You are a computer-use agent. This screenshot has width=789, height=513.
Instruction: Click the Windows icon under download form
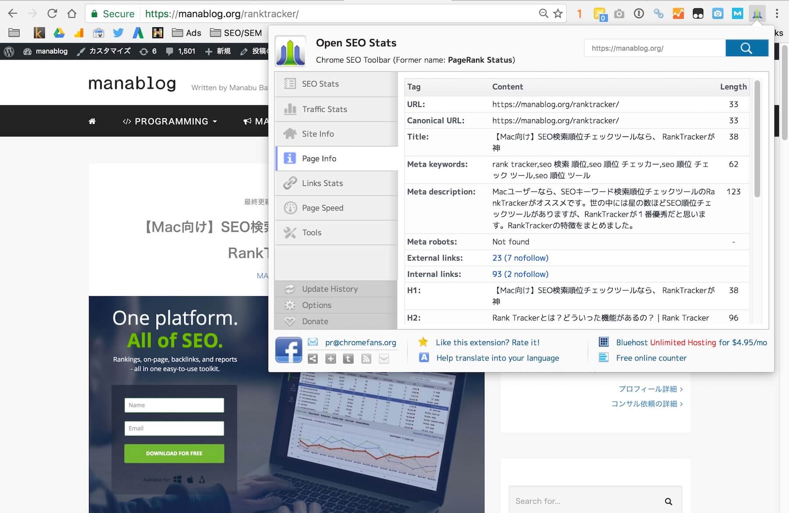click(x=178, y=479)
